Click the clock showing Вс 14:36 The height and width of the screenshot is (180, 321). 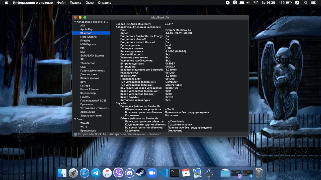pyautogui.click(x=268, y=2)
